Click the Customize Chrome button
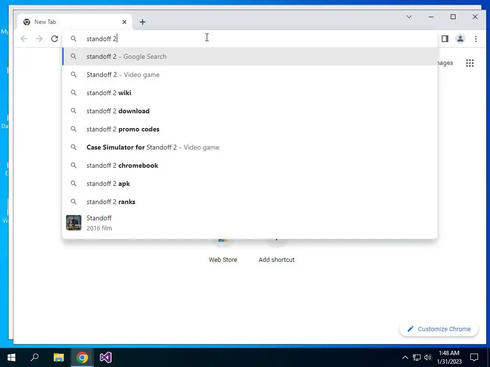This screenshot has height=367, width=490. [x=439, y=329]
